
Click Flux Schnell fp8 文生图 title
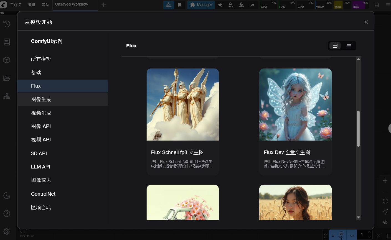(177, 152)
